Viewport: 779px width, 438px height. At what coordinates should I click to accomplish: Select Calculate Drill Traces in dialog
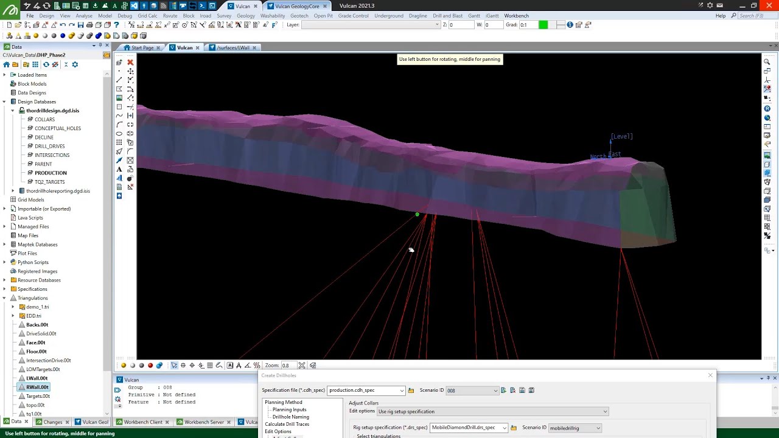(x=287, y=424)
